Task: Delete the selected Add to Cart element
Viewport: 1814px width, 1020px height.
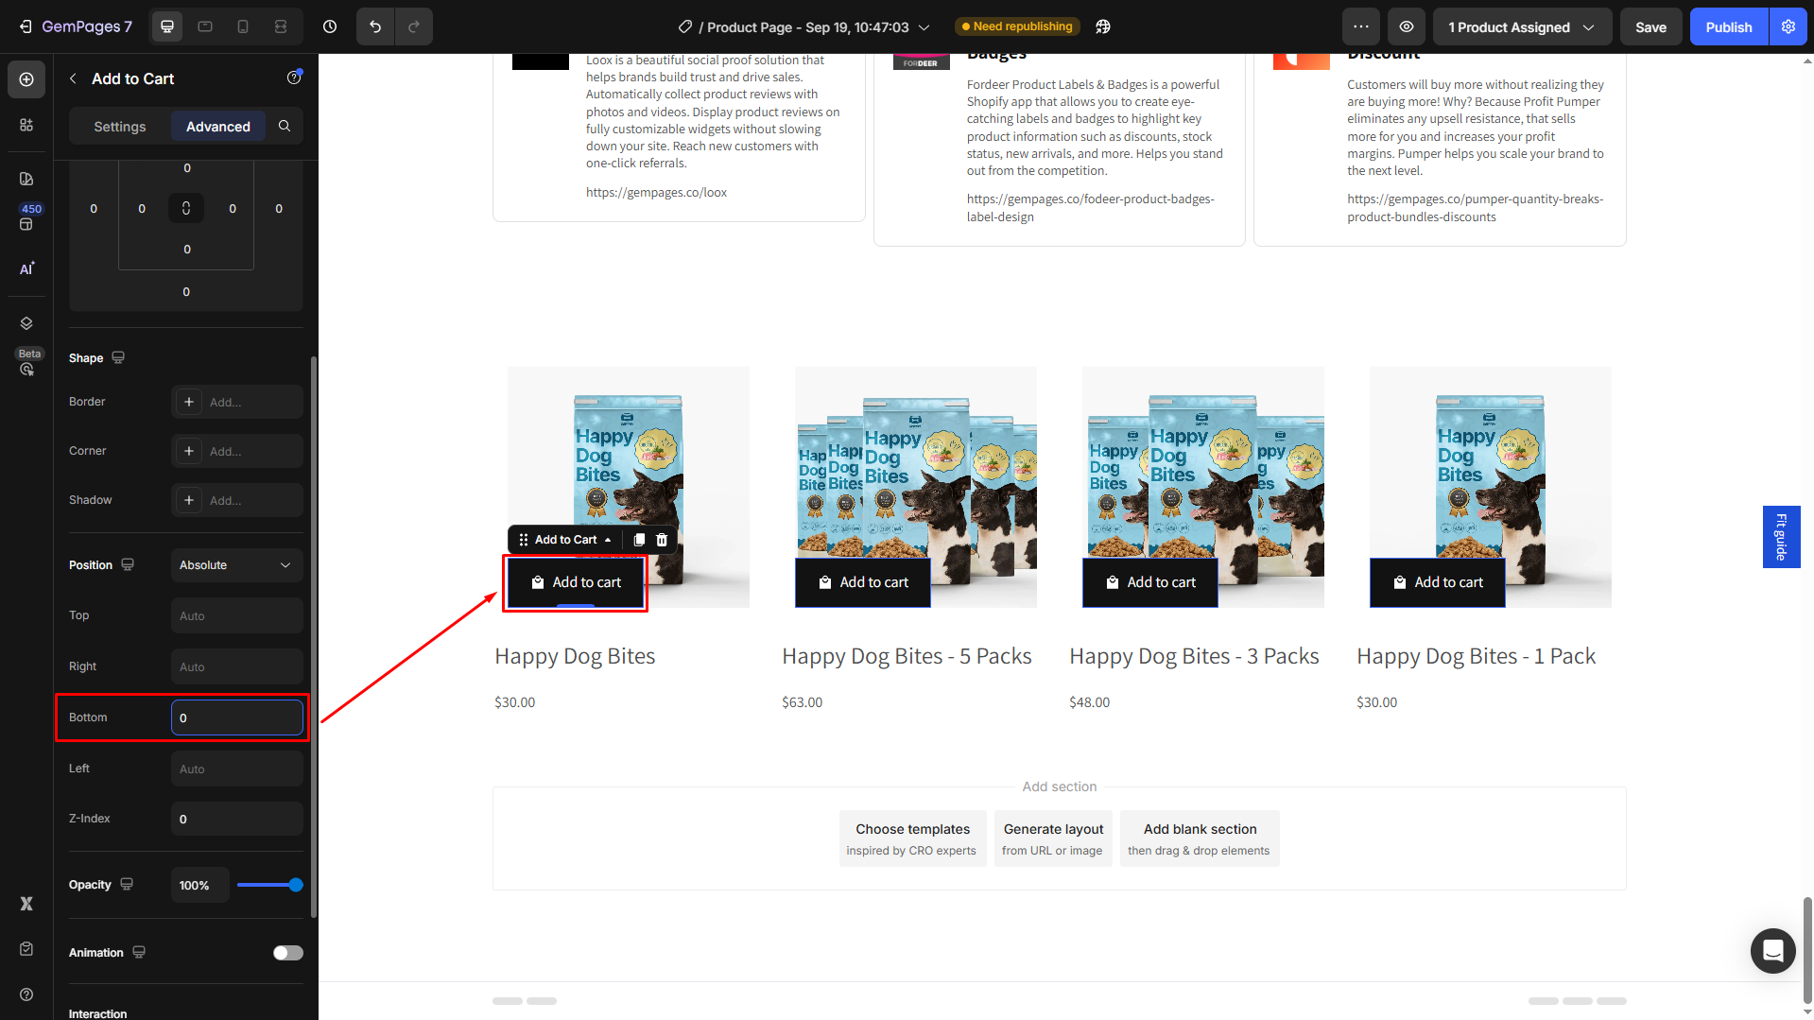Action: point(662,540)
